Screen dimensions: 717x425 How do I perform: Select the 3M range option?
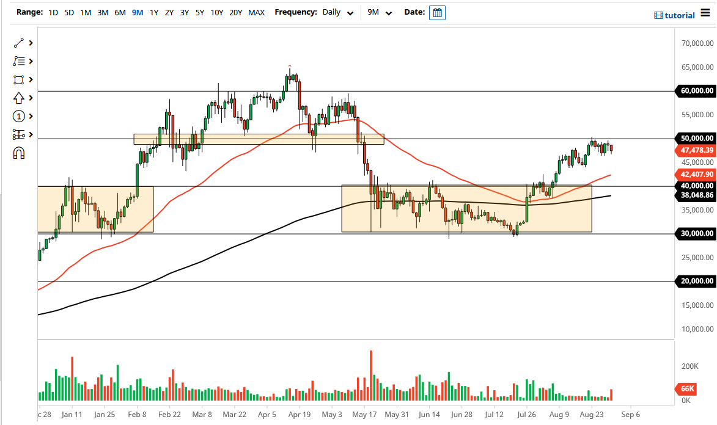tap(102, 12)
